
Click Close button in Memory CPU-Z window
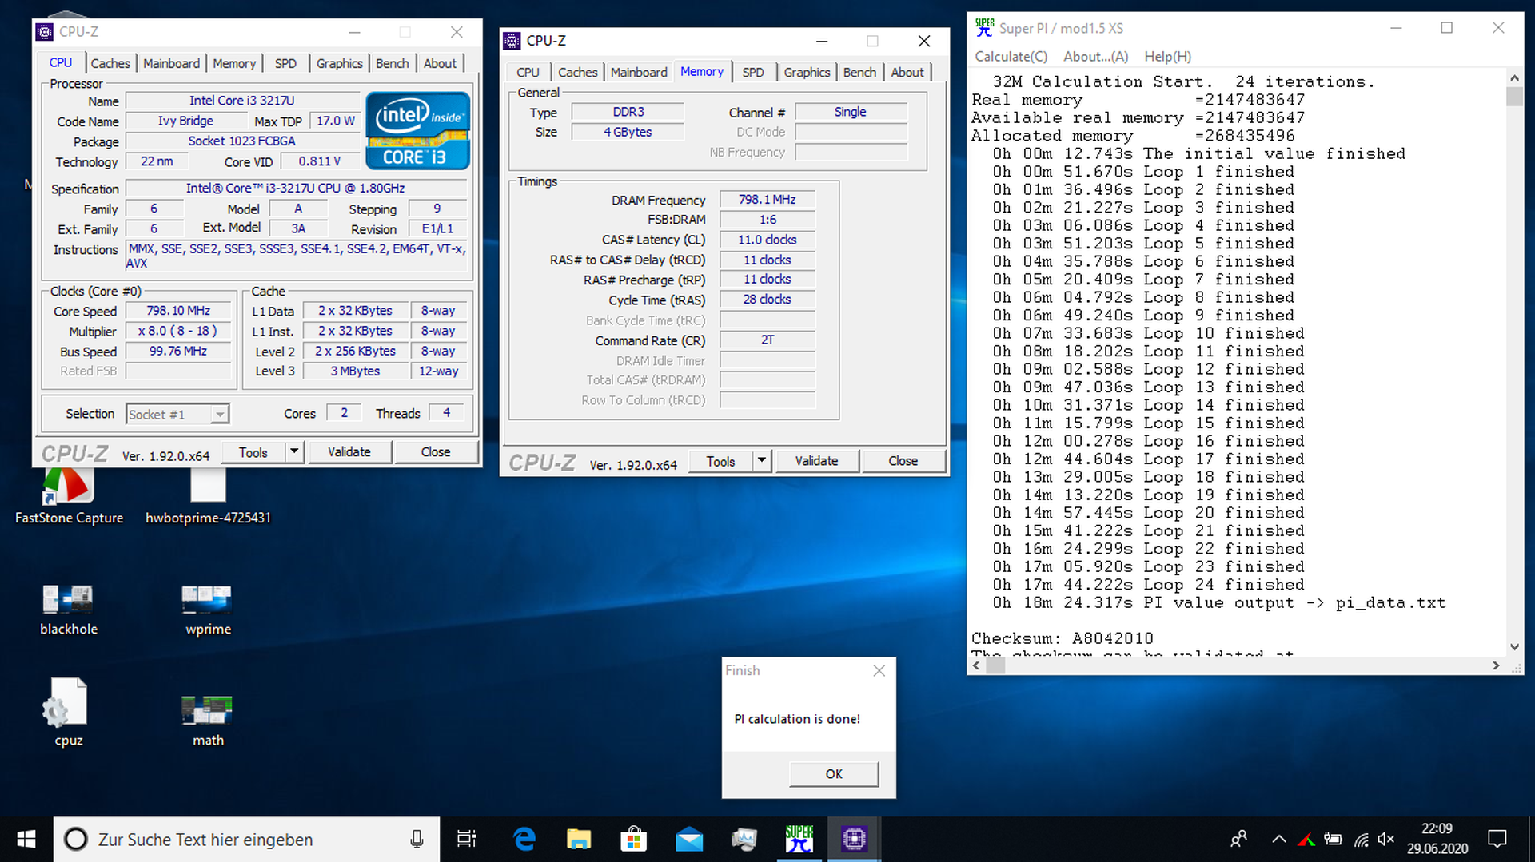[x=903, y=460]
